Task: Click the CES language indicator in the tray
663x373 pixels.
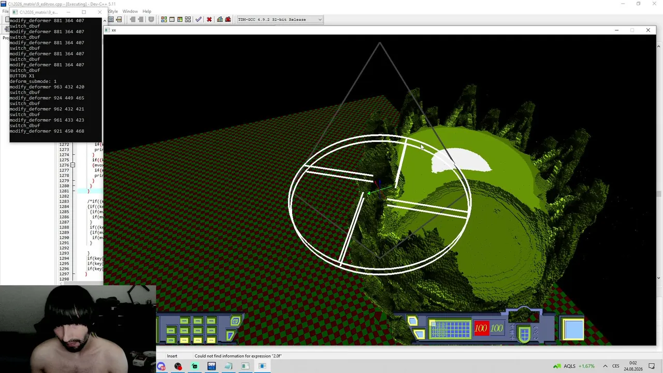Action: coord(616,366)
